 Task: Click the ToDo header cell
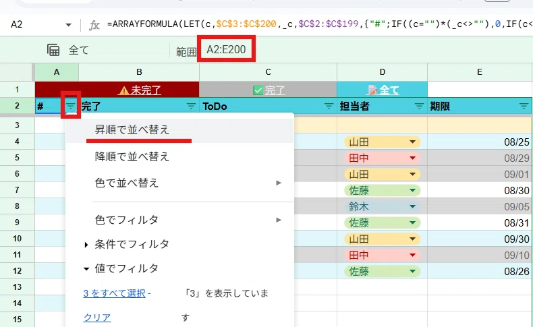pos(269,106)
